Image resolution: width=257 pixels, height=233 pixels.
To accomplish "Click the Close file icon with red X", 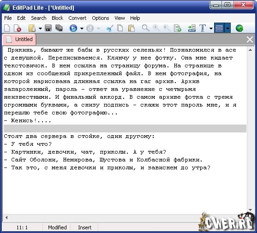I will pyautogui.click(x=18, y=28).
